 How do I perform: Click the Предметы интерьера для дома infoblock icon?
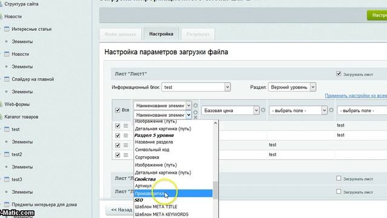coord(7,205)
